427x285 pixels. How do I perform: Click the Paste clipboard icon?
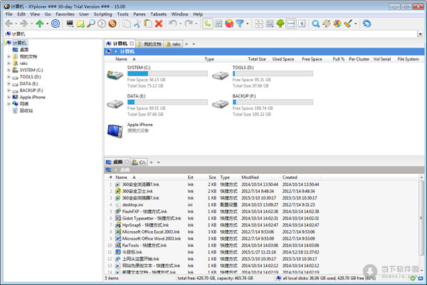tap(148, 24)
